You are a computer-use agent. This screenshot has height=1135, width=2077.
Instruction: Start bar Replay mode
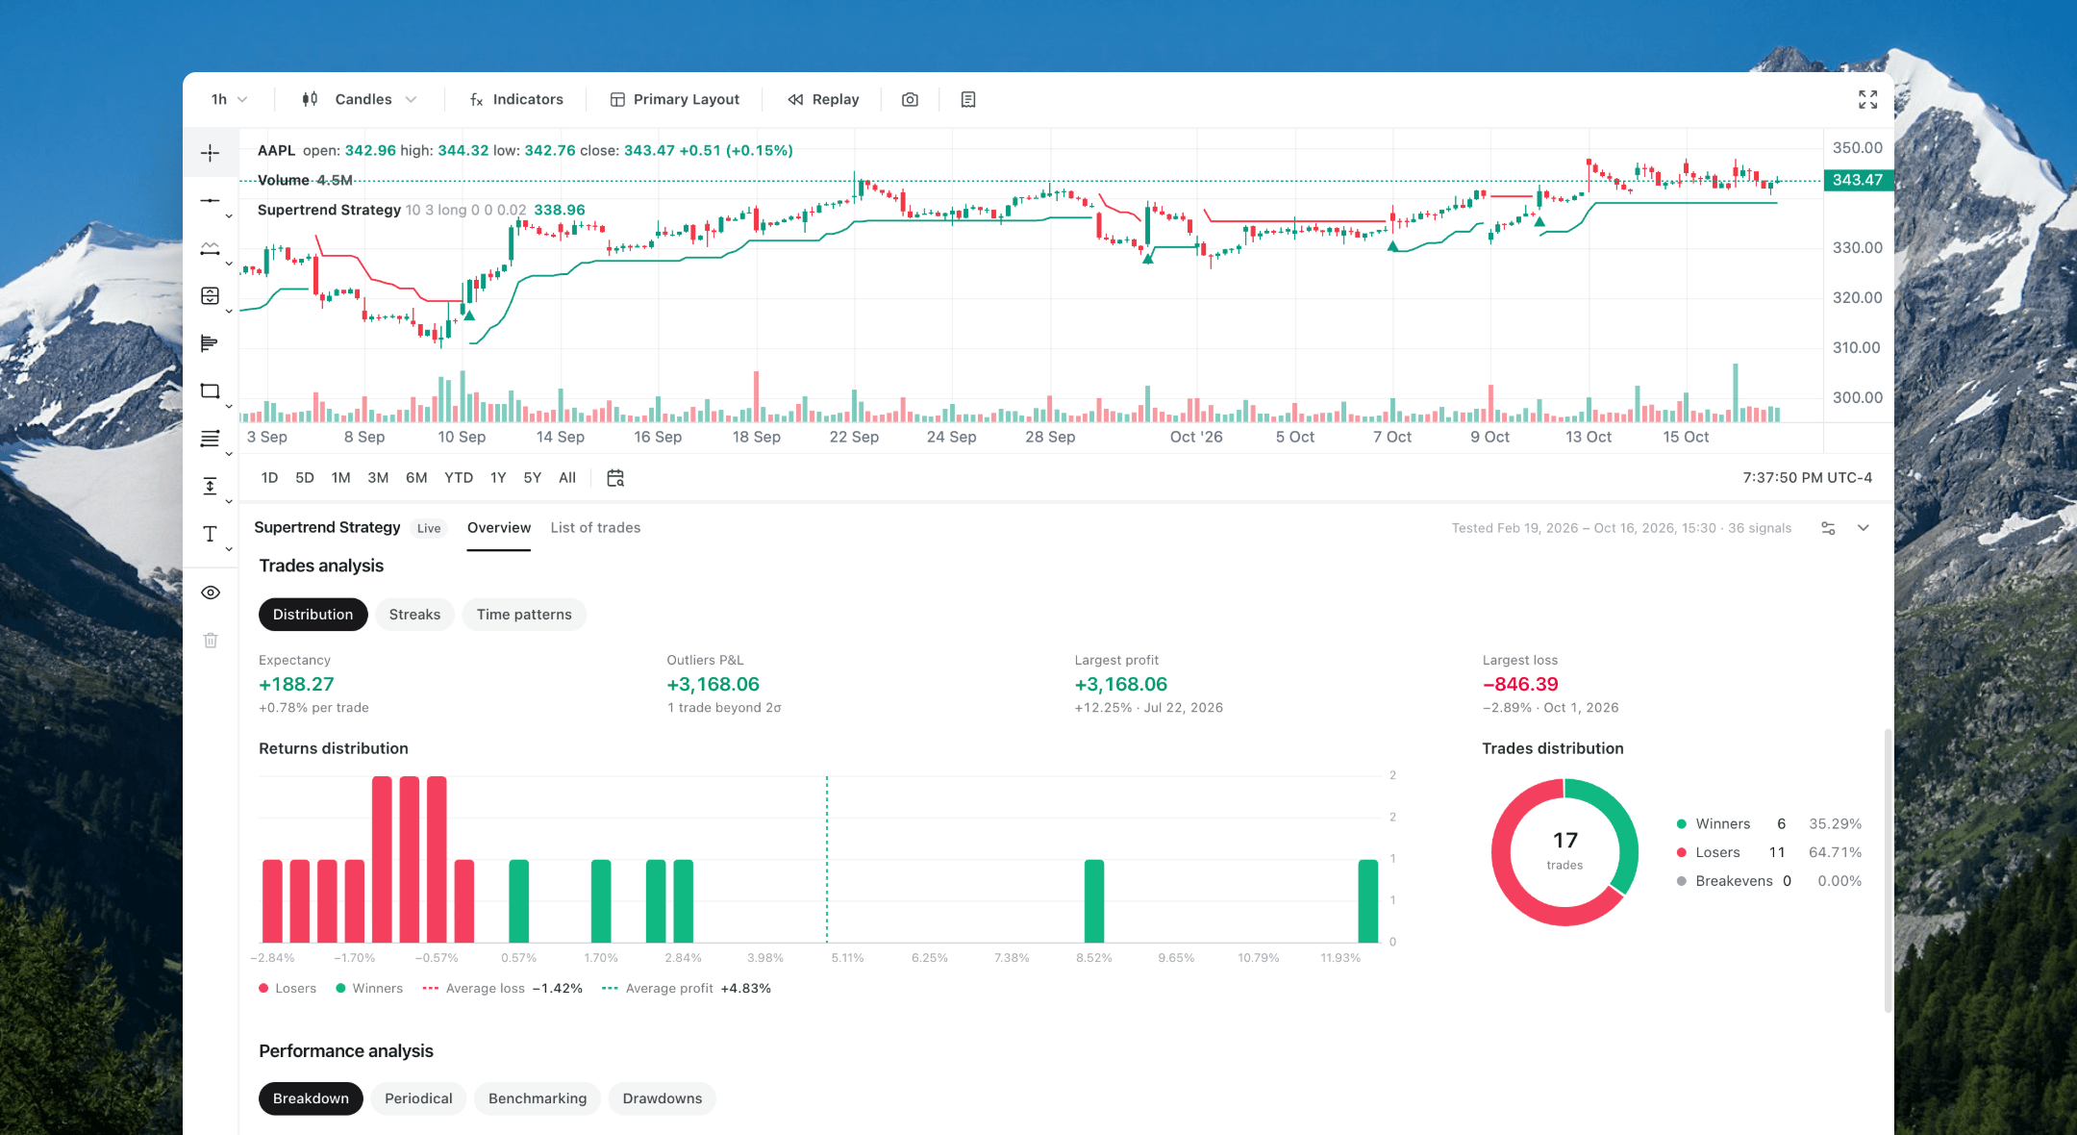[x=823, y=99]
